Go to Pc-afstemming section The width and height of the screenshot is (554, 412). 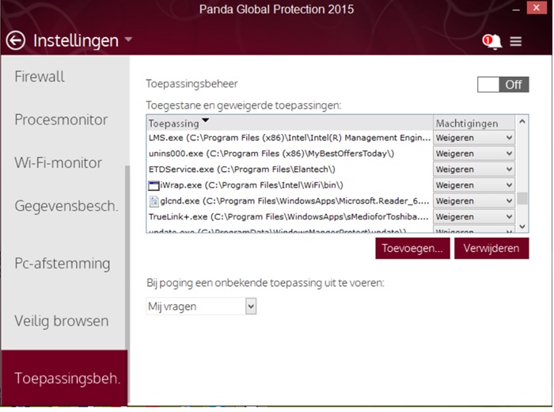coord(63,264)
